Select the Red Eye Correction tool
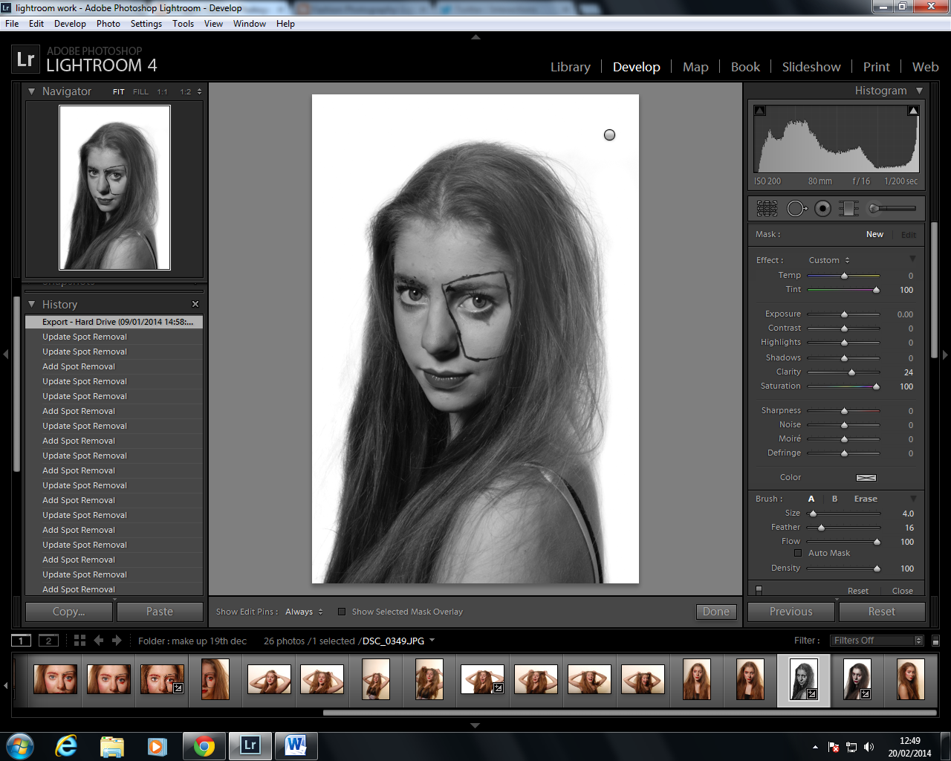The height and width of the screenshot is (761, 951). coord(822,209)
